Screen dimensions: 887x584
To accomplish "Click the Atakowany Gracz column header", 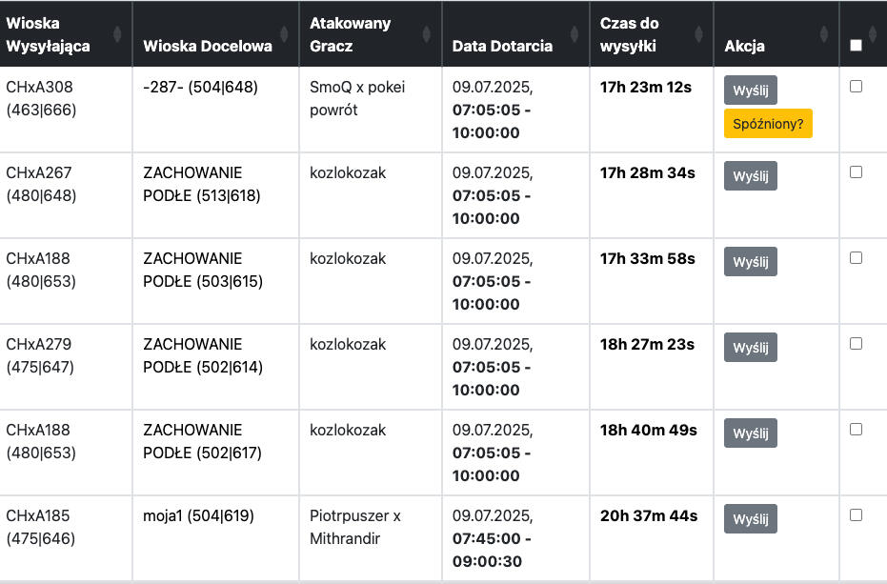I will (x=351, y=34).
